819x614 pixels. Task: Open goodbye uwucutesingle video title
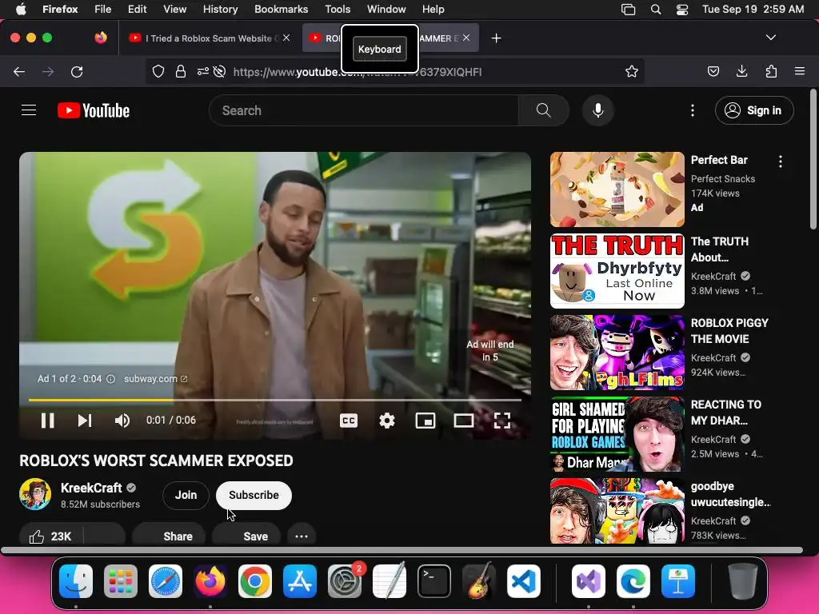pyautogui.click(x=731, y=494)
